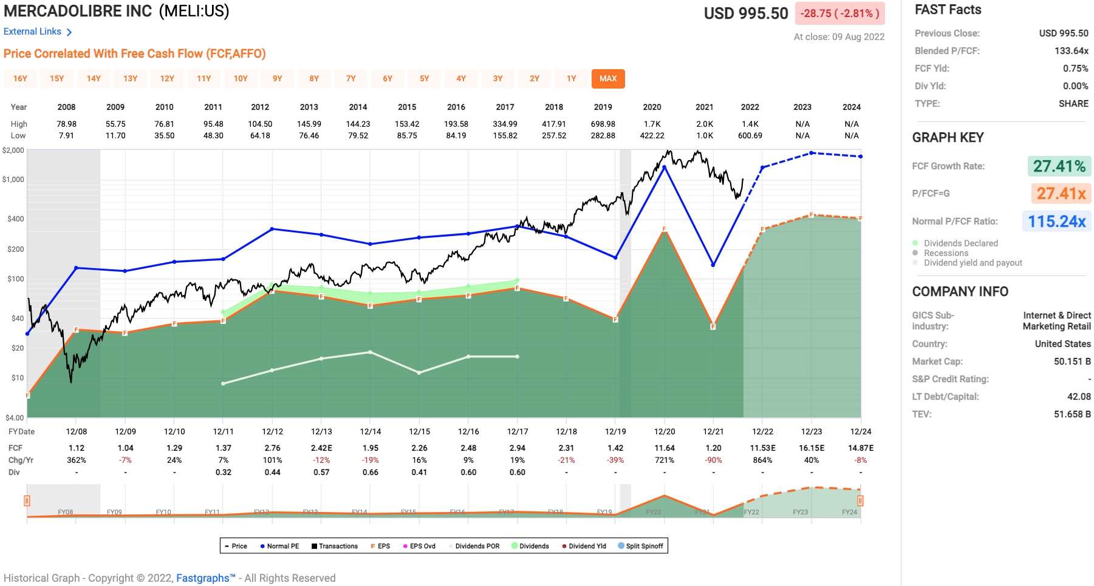Toggle Recessions indicator in Graph Key
Viewport: 1094px width, 586px height.
pos(915,253)
